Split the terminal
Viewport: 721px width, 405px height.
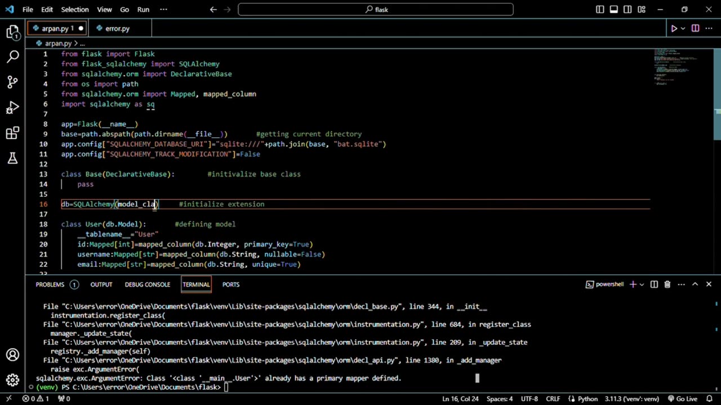[x=654, y=285]
